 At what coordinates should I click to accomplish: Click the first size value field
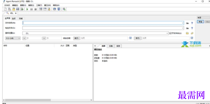[34, 38]
